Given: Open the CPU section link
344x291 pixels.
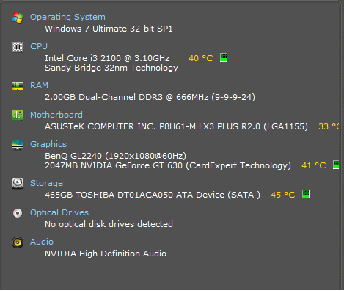Looking at the screenshot, I should click(39, 46).
